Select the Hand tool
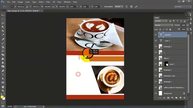This screenshot has width=193, height=108. pyautogui.click(x=3, y=87)
